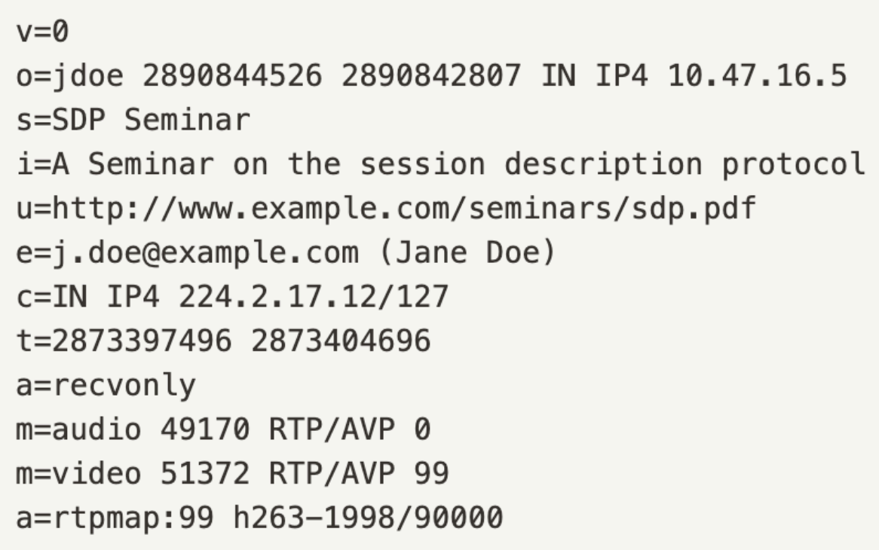Click the a=recvonly attribute line
The width and height of the screenshot is (879, 550).
tap(106, 385)
